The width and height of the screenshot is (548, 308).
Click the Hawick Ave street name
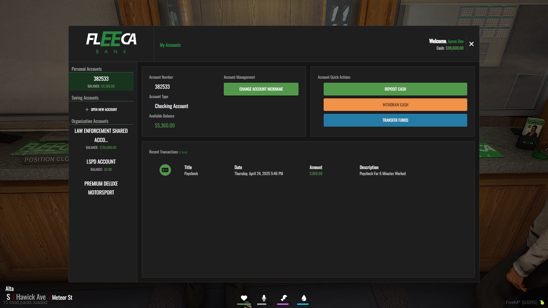point(31,297)
